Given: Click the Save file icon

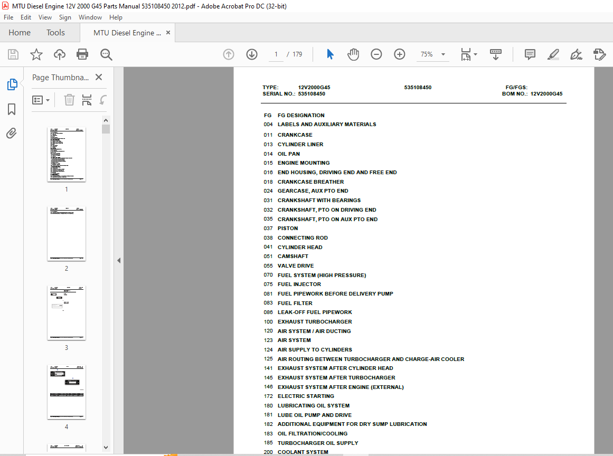Looking at the screenshot, I should 13,54.
